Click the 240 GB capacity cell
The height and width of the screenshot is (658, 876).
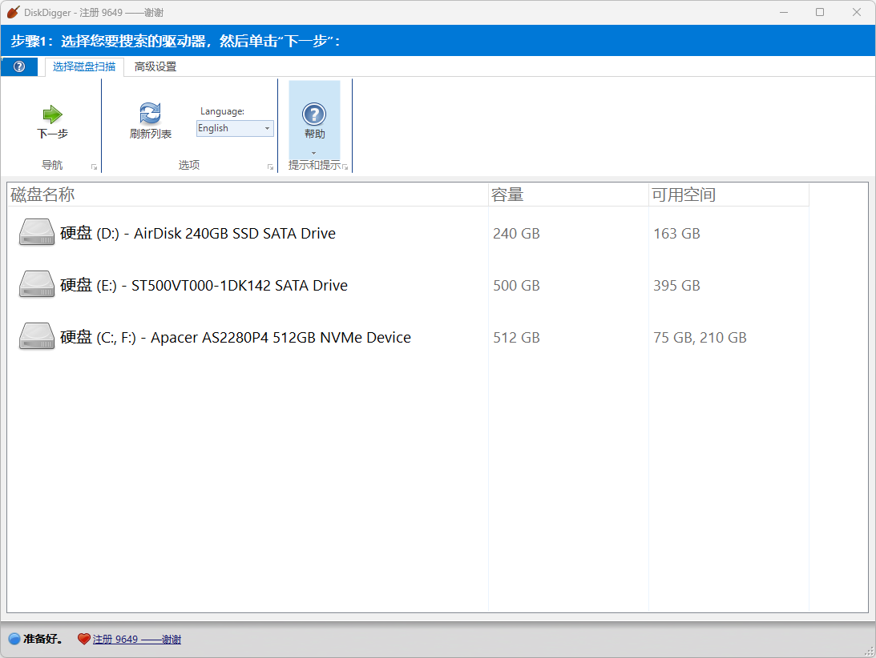516,233
